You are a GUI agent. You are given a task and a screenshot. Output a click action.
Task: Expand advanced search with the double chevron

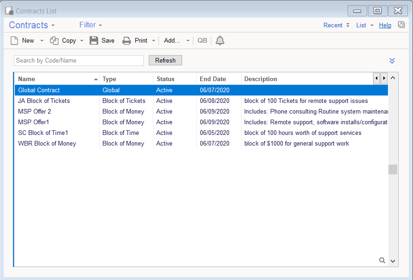coord(392,60)
